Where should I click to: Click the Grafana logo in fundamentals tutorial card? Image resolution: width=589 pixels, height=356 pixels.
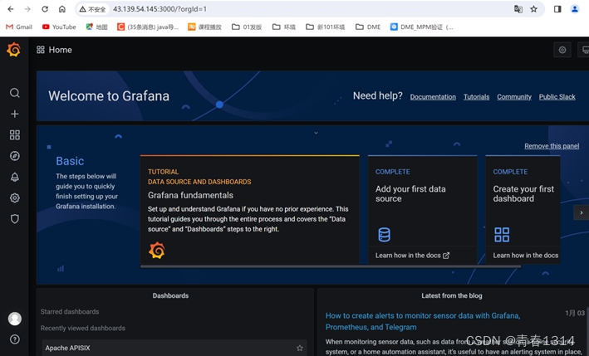[157, 251]
